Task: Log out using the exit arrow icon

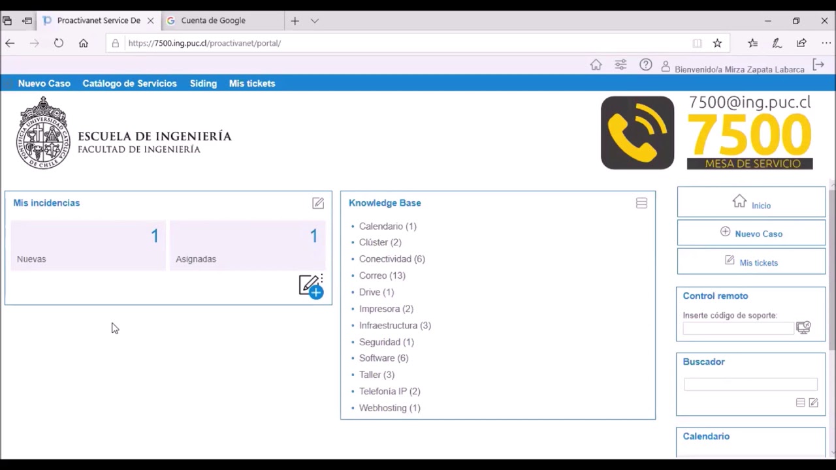Action: [818, 65]
